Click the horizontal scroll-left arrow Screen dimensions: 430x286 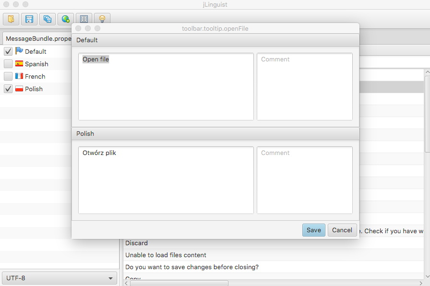(x=126, y=283)
